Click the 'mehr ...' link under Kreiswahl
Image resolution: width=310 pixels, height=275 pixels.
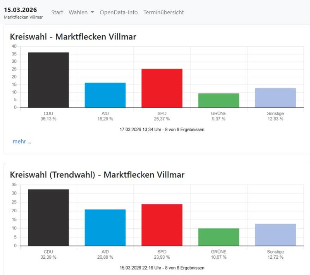click(x=22, y=141)
